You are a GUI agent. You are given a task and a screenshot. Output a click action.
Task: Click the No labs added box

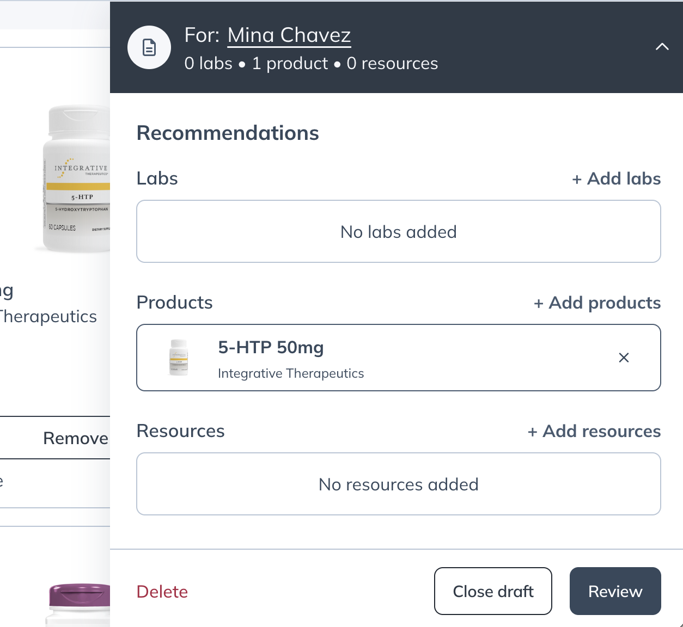(398, 232)
